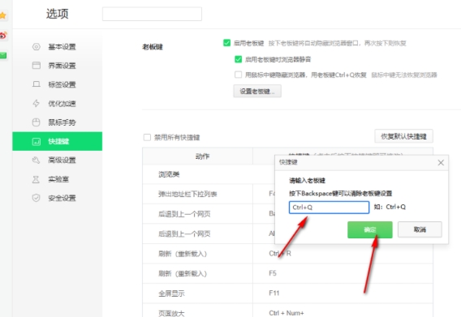461x317 pixels.
Task: Click the Weibo icon in left strip
Action: click(x=3, y=35)
